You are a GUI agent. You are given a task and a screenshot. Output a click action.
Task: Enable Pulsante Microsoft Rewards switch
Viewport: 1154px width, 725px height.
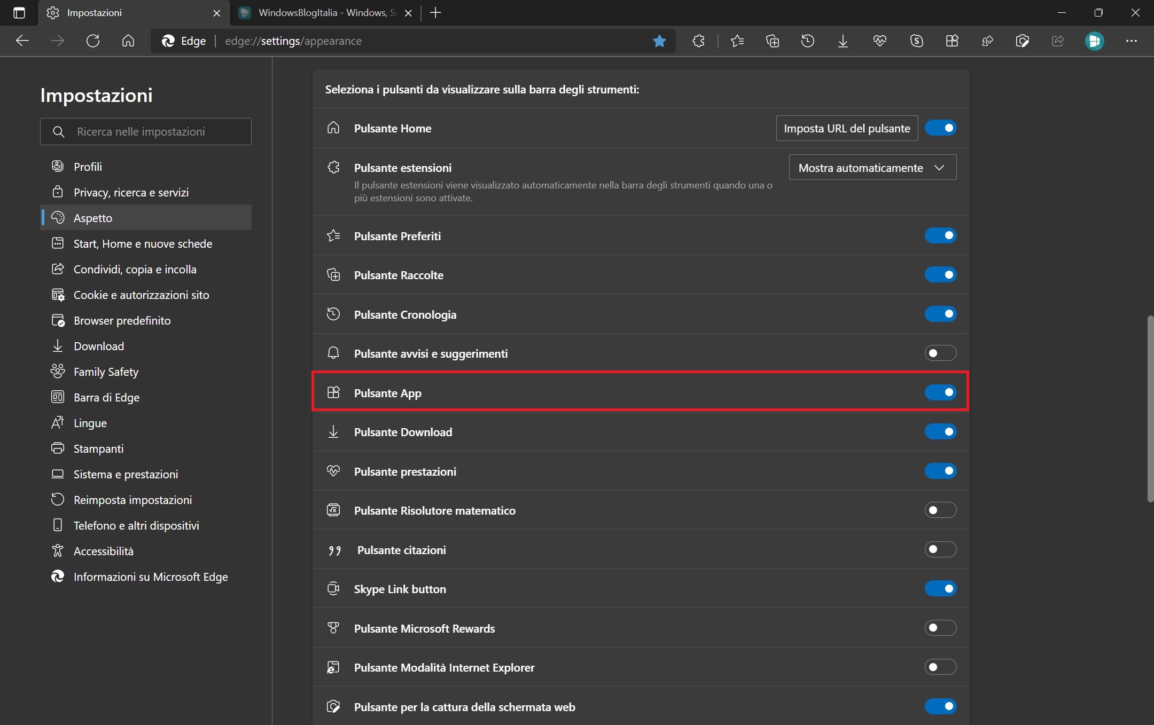click(x=940, y=628)
